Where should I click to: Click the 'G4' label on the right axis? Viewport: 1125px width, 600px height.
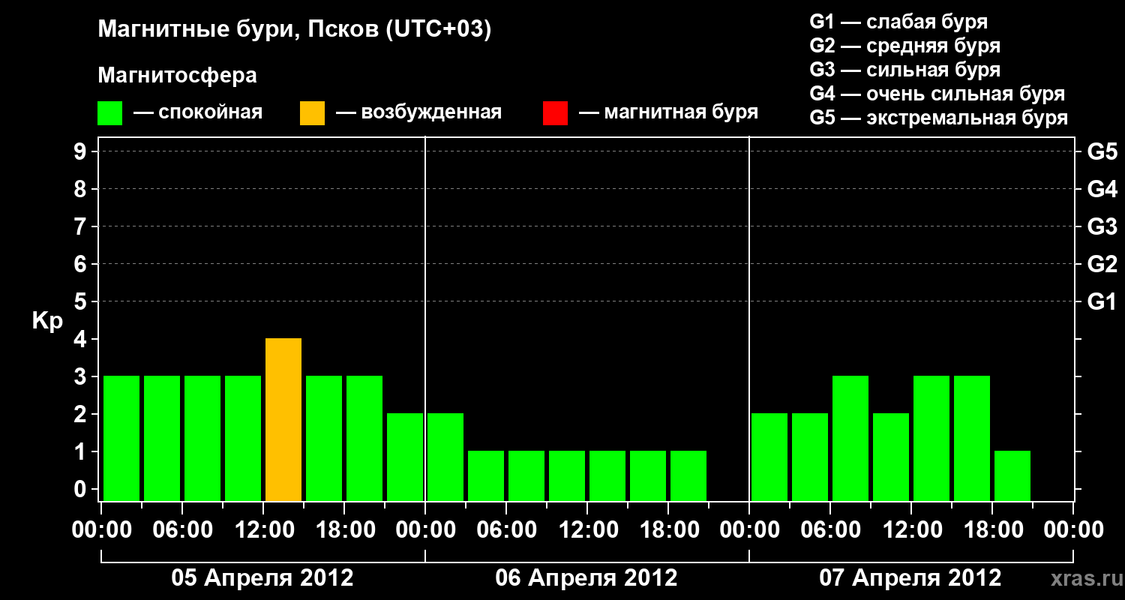pyautogui.click(x=1102, y=189)
